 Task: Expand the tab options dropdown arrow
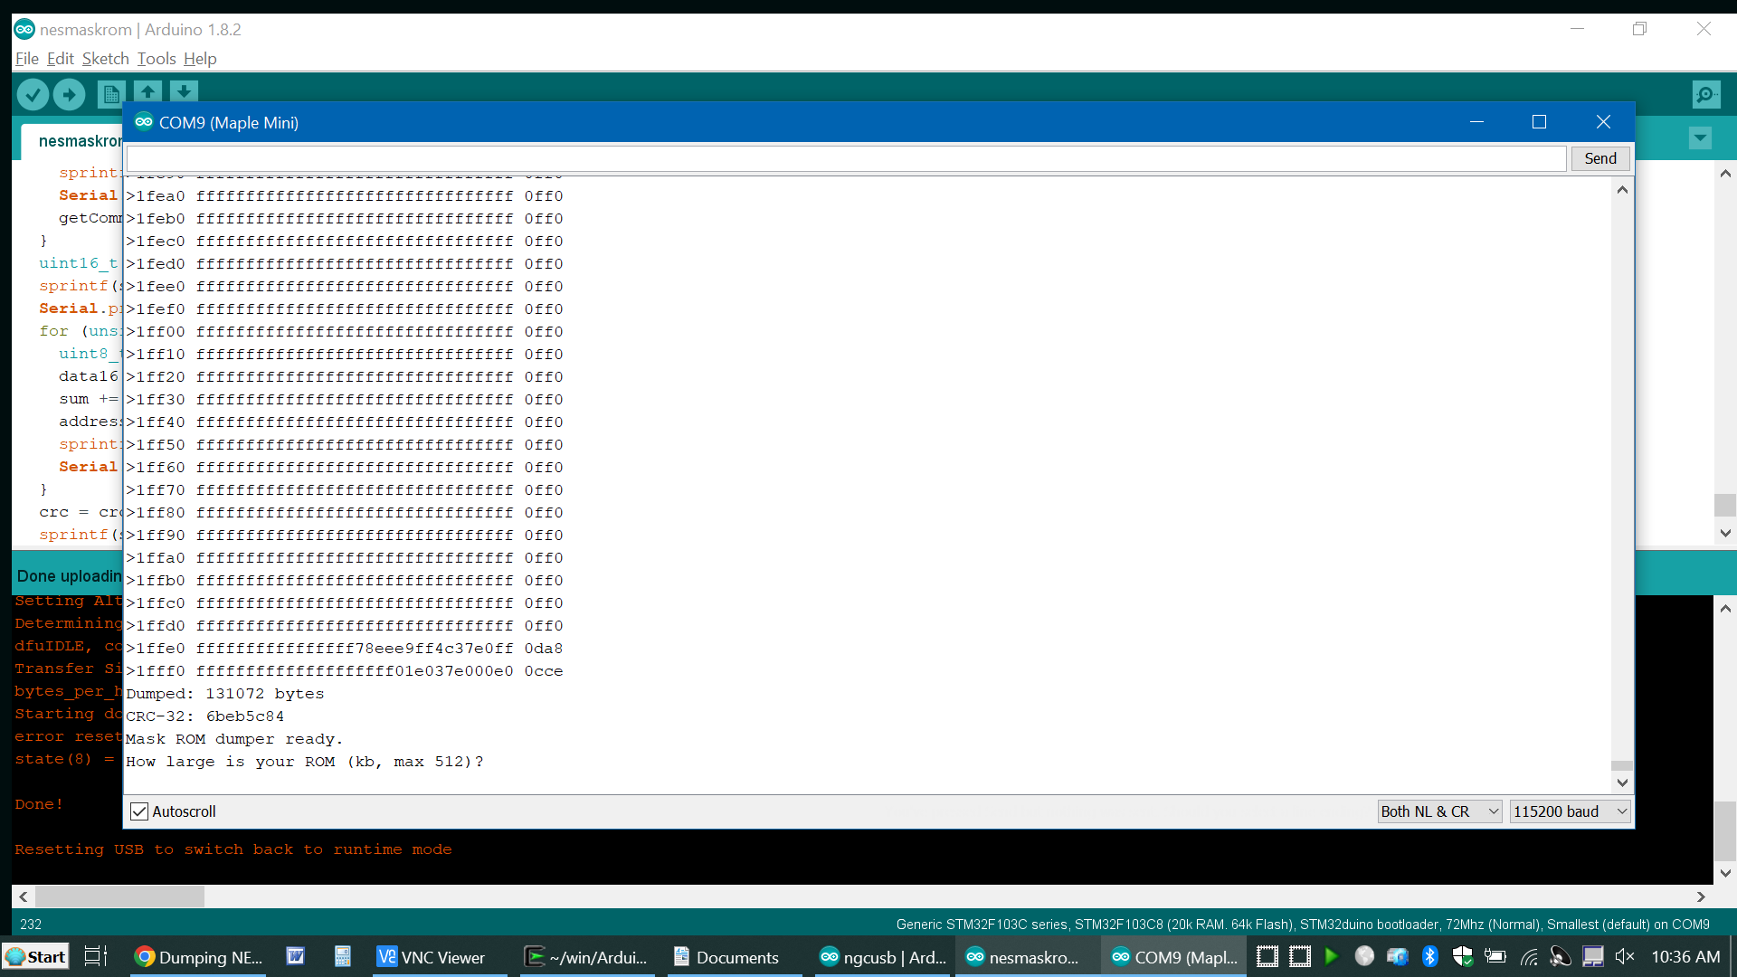(x=1700, y=138)
